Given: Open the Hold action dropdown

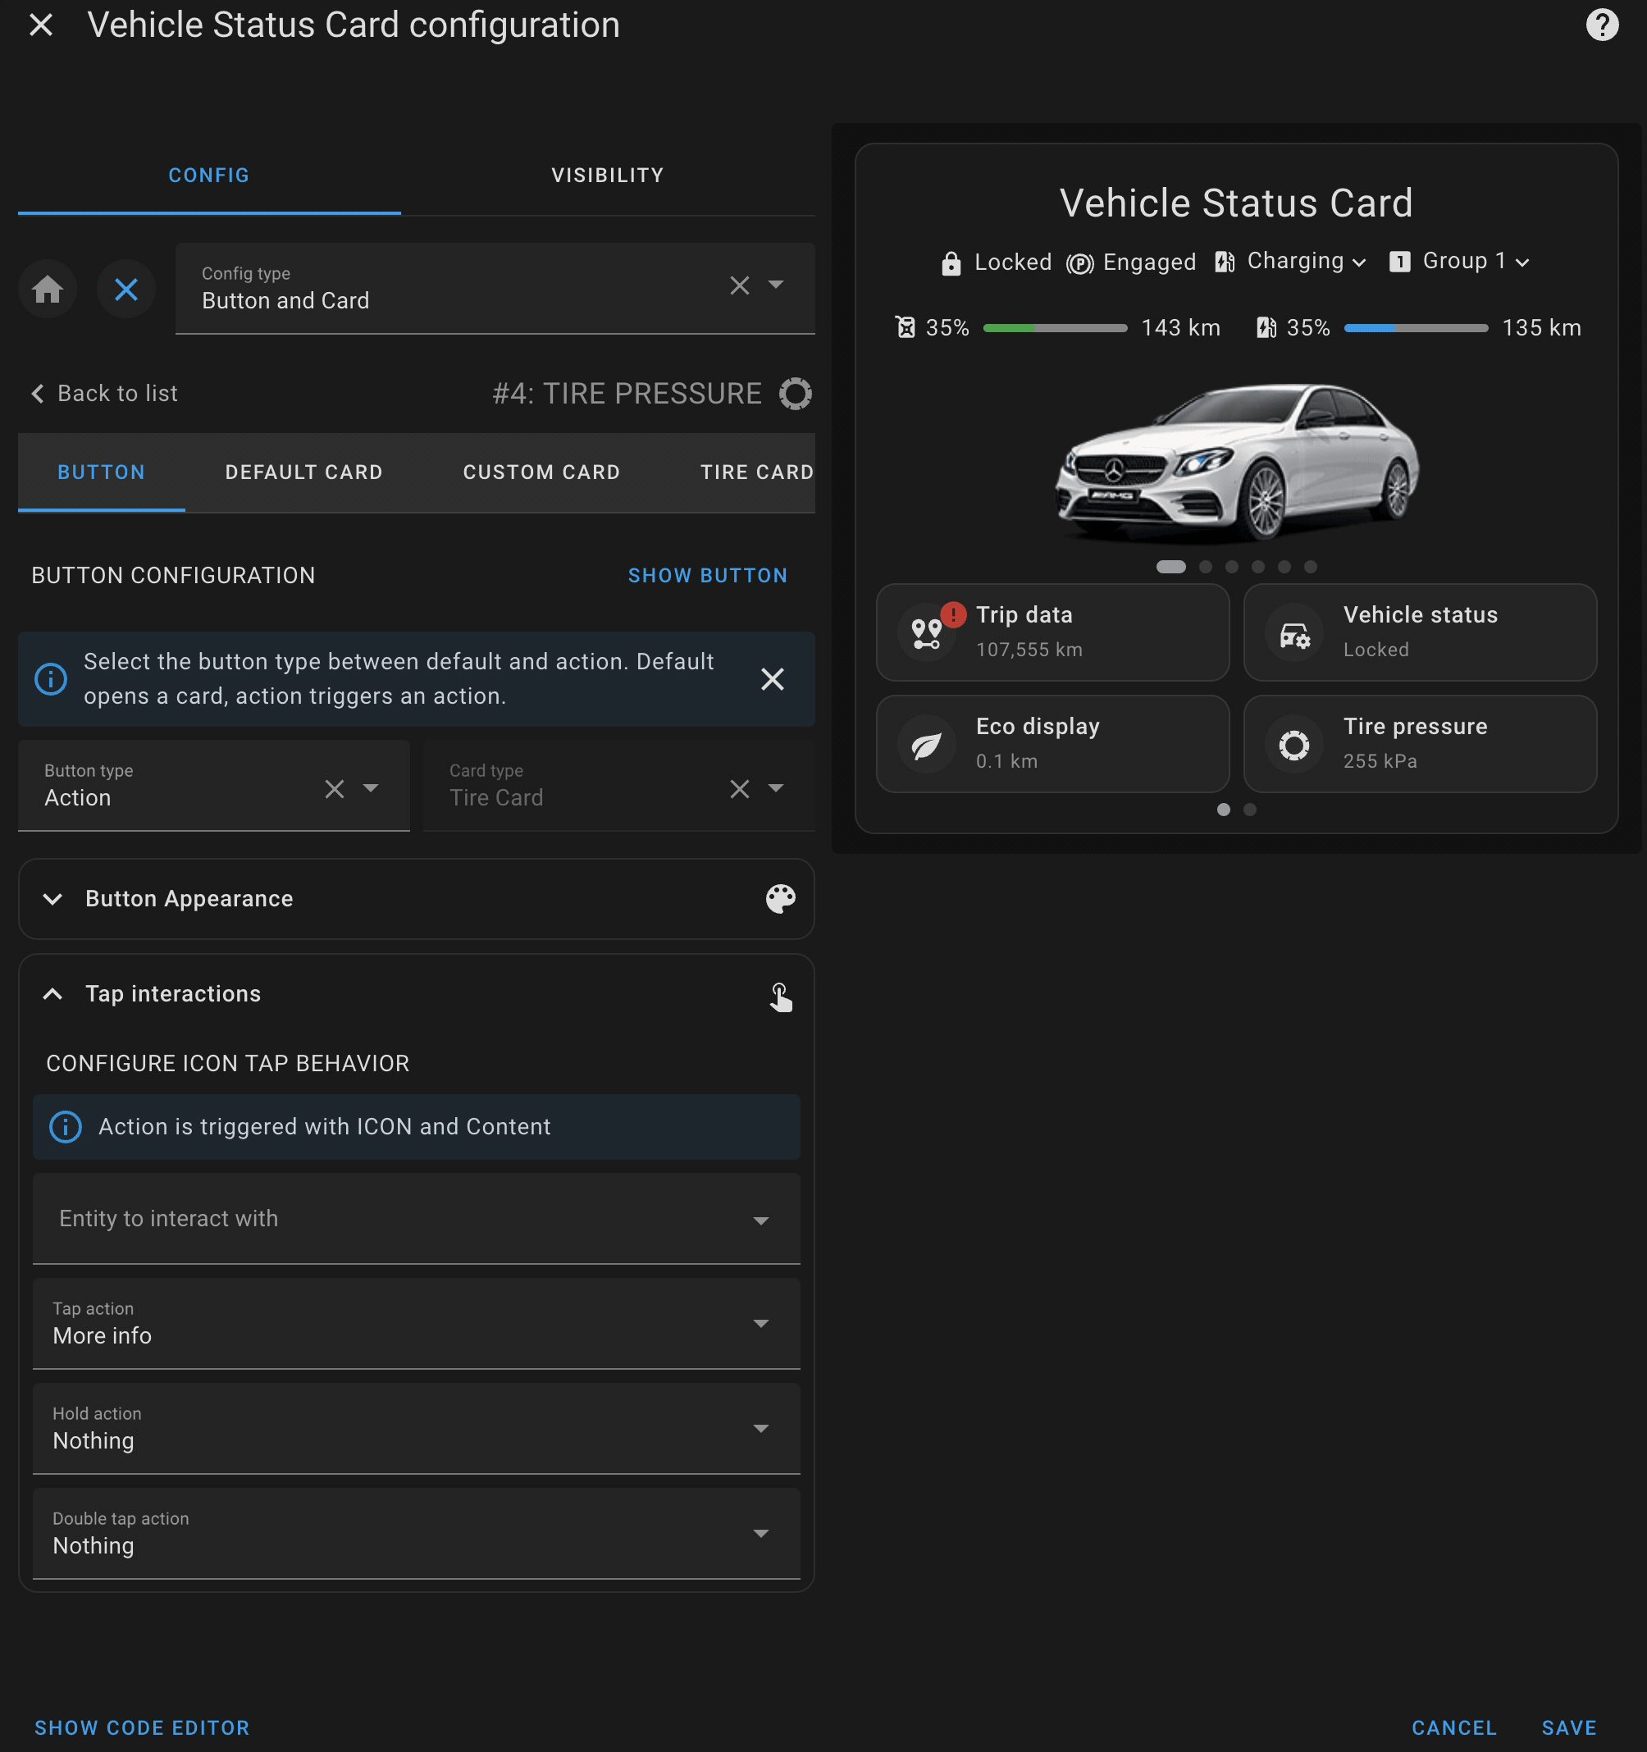Looking at the screenshot, I should [416, 1429].
